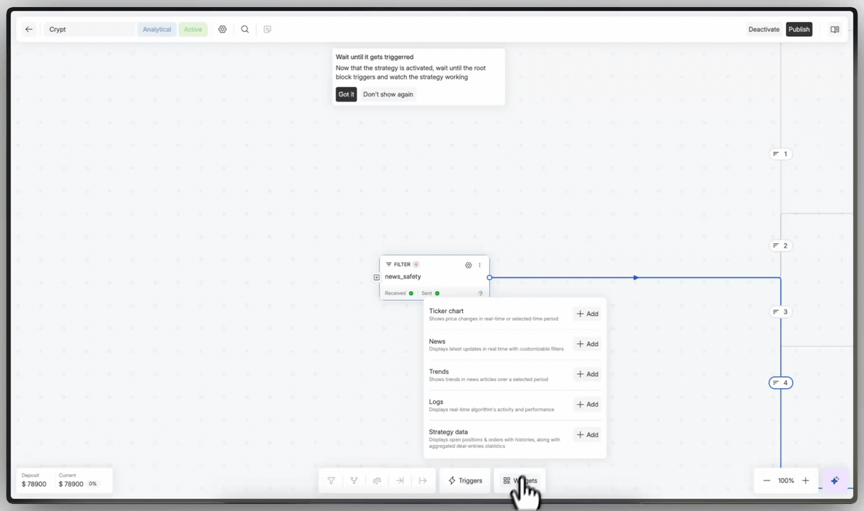864x511 pixels.
Task: Click the 0% change badge
Action: pyautogui.click(x=92, y=484)
